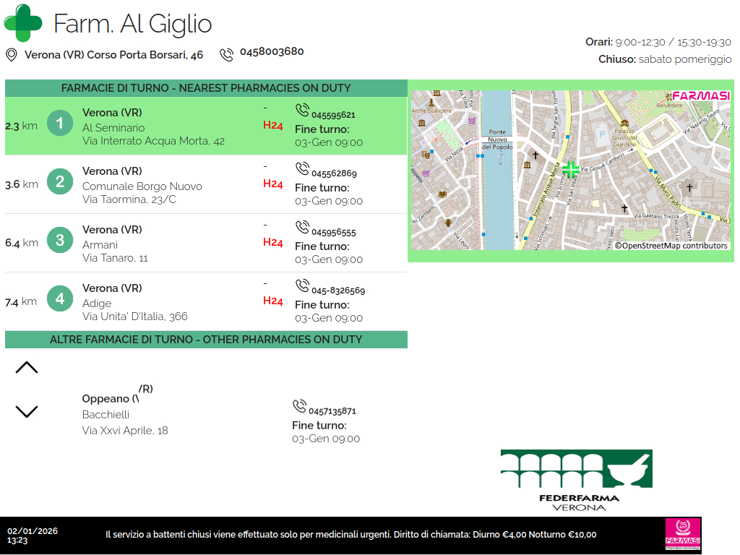Click the phone icon beside 0457135871

[x=299, y=407]
